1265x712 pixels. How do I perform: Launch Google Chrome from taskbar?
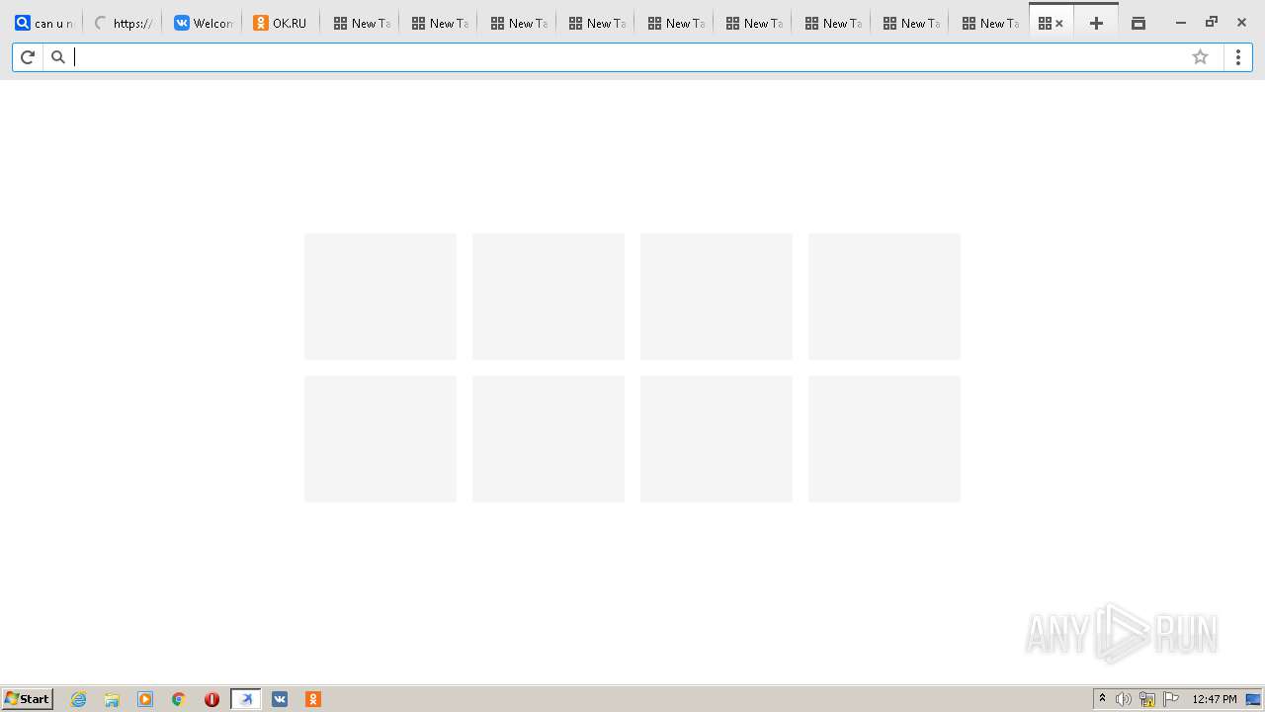pyautogui.click(x=179, y=699)
